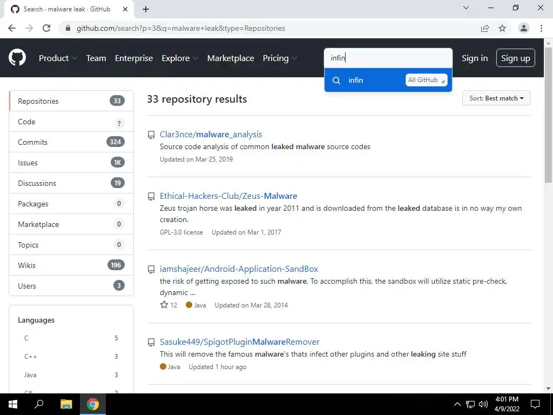Click the star icon showing 12 stars
Image resolution: width=553 pixels, height=415 pixels.
point(164,305)
